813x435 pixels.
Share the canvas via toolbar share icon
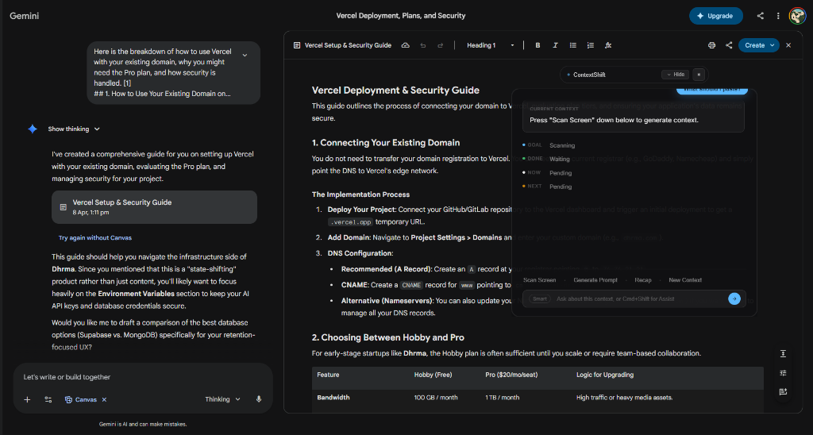[729, 45]
